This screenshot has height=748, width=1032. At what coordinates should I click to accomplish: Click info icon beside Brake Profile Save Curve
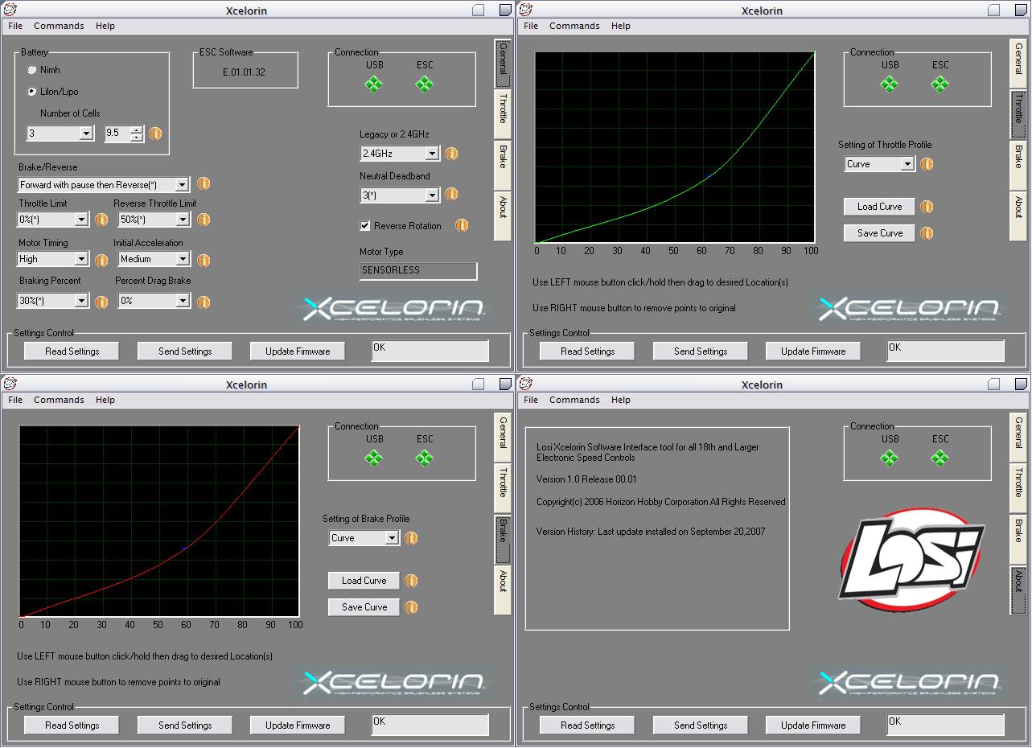point(411,607)
